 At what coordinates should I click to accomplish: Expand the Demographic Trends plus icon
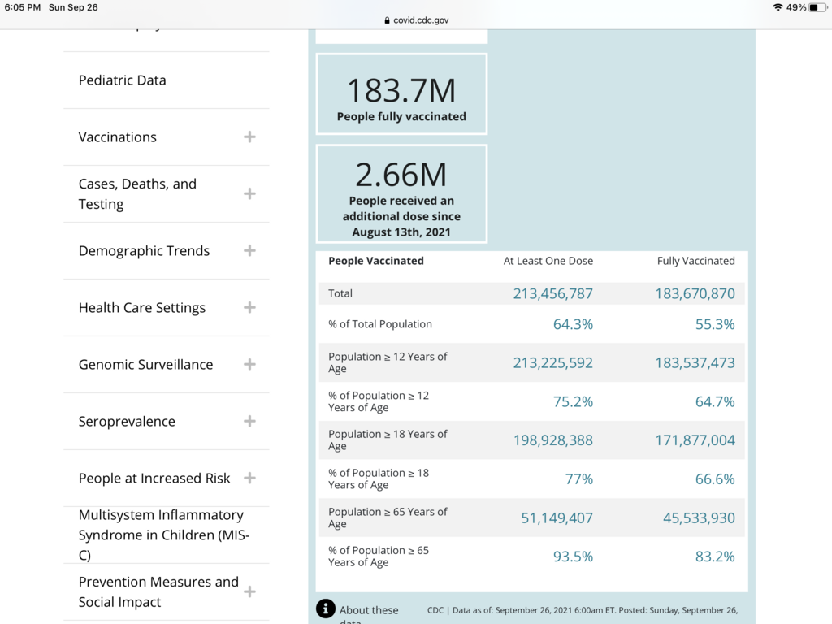(249, 250)
